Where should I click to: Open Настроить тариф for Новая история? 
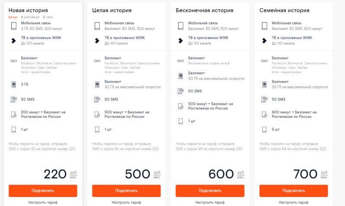43,202
